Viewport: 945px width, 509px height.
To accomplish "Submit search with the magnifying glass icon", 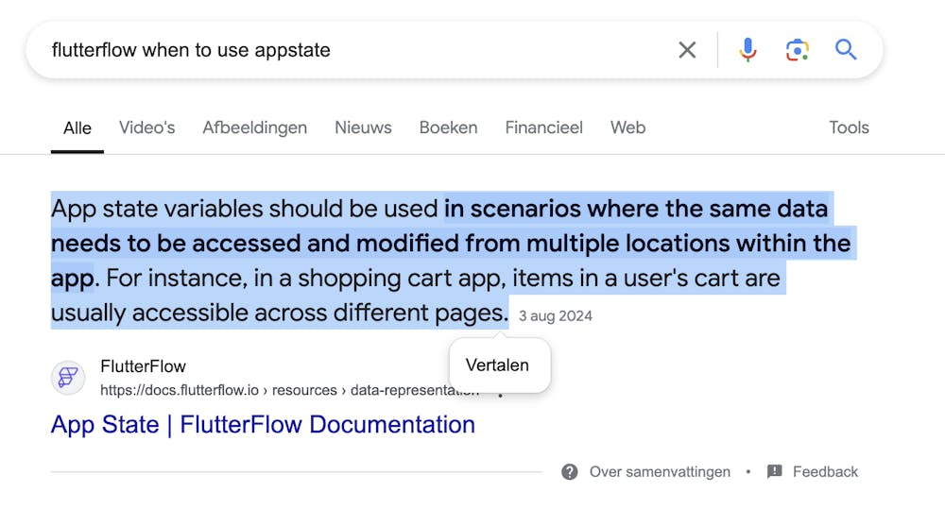I will tap(846, 50).
